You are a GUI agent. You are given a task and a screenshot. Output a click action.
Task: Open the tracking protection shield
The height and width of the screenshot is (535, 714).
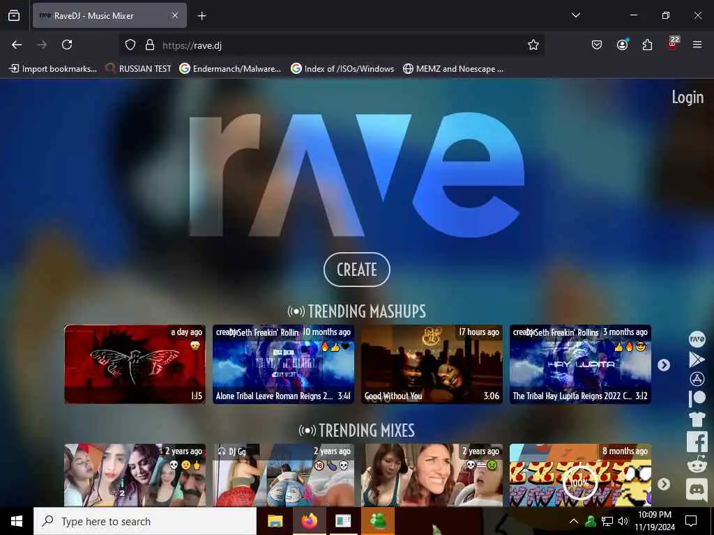coord(130,45)
